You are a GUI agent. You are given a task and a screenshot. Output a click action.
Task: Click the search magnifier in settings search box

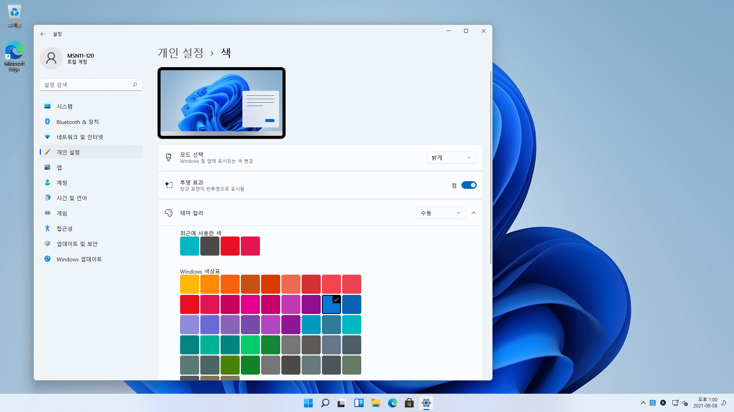point(135,85)
